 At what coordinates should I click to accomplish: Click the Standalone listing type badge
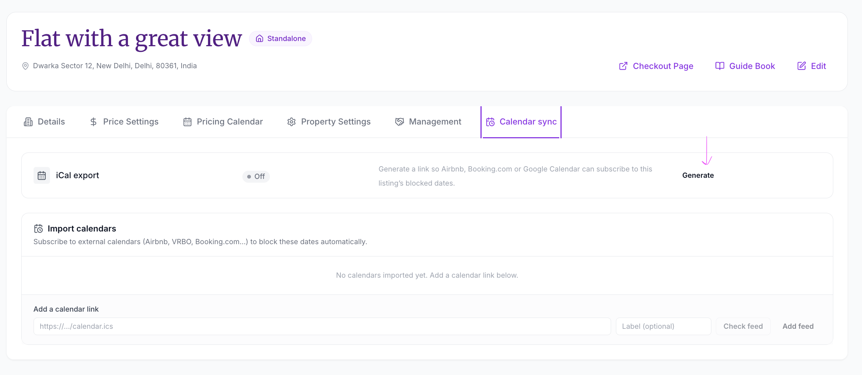pos(280,38)
